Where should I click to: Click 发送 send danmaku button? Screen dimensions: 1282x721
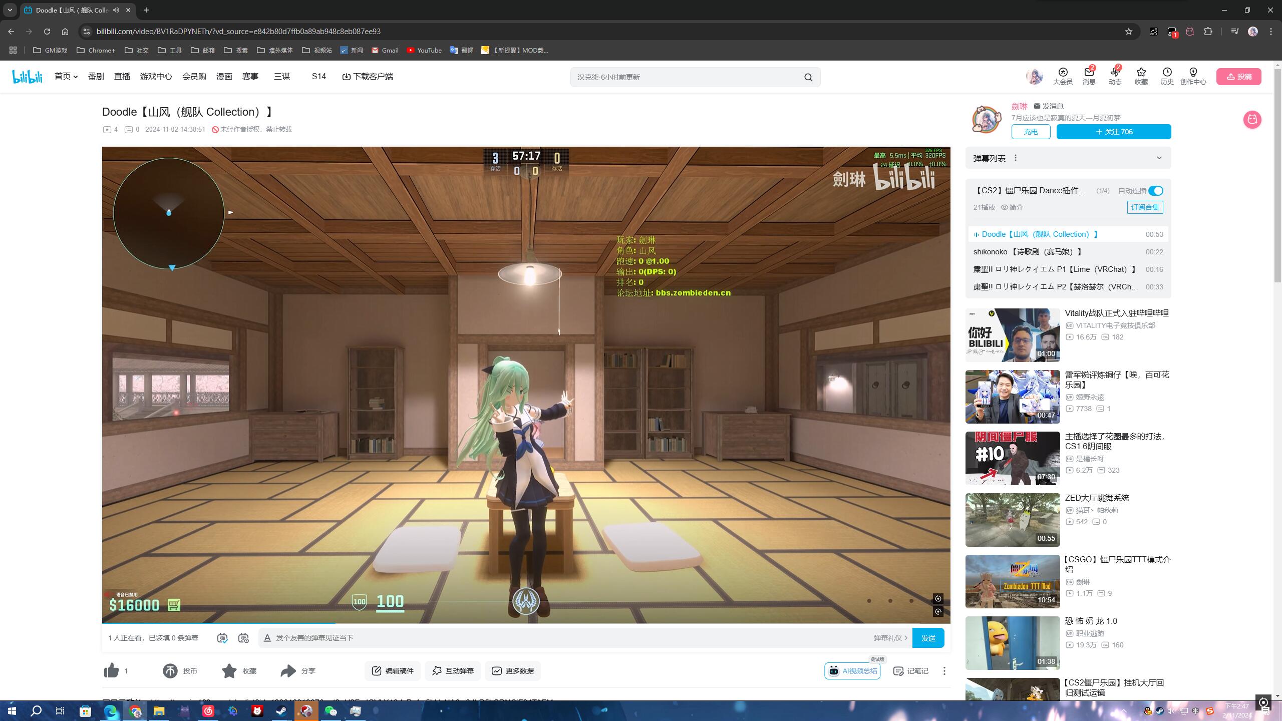coord(928,638)
